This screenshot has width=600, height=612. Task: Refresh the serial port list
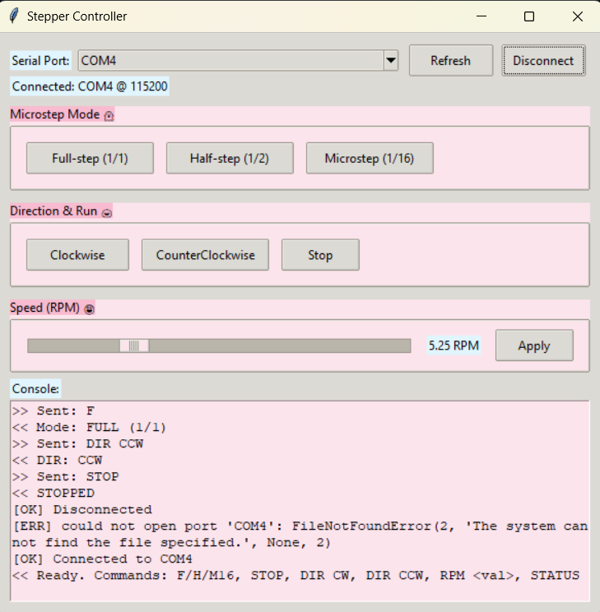coord(450,60)
